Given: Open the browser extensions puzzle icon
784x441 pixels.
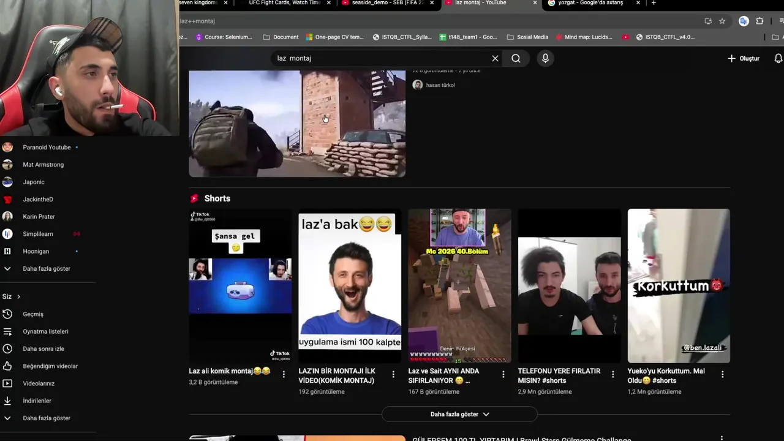Looking at the screenshot, I should (x=759, y=21).
